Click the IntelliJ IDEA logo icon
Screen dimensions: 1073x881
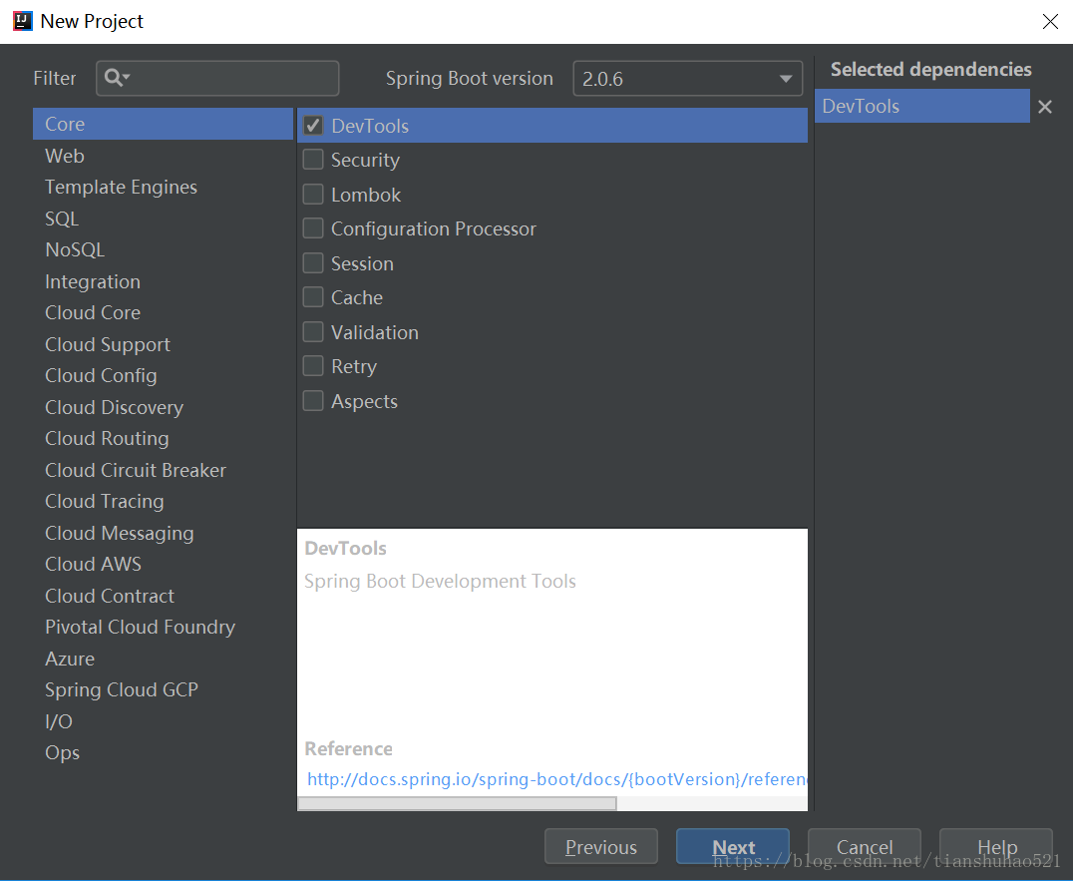22,21
